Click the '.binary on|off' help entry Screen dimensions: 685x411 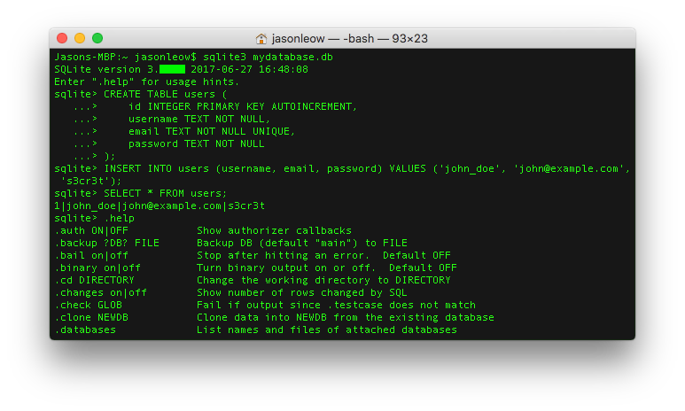[97, 268]
